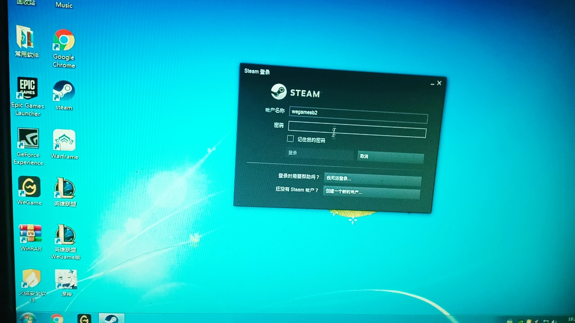Click into the 密码 password field
Screen dimensions: 575x323
pyautogui.click(x=357, y=129)
